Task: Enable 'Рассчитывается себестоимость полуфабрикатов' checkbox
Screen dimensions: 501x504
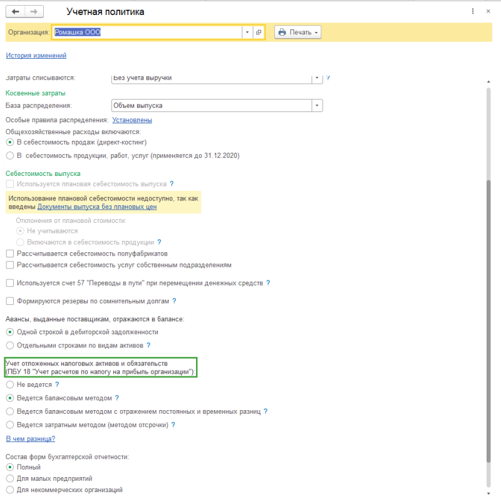Action: point(10,254)
